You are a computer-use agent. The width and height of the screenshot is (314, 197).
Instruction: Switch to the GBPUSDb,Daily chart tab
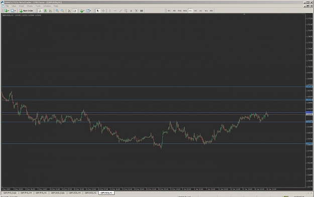[x=58, y=193]
